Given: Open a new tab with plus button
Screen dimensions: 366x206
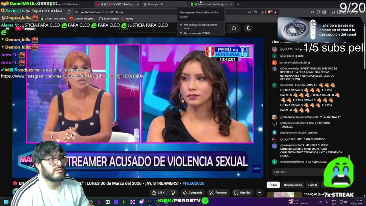Looking at the screenshot, I should pyautogui.click(x=238, y=4).
